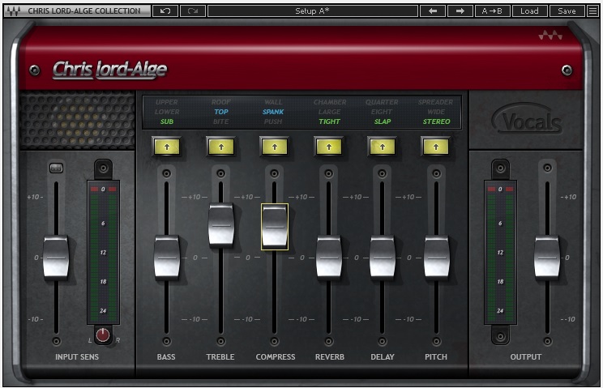Click the REVERB fader handle
The width and height of the screenshot is (603, 388).
(329, 257)
